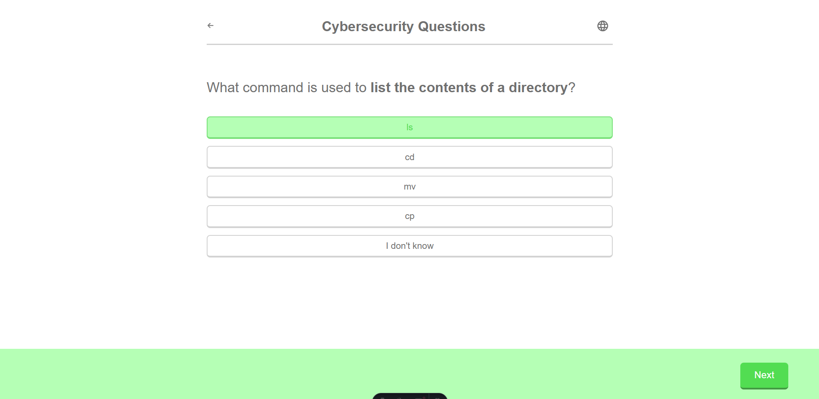Return to previous screen via arrow icon
Image resolution: width=819 pixels, height=399 pixels.
click(211, 26)
